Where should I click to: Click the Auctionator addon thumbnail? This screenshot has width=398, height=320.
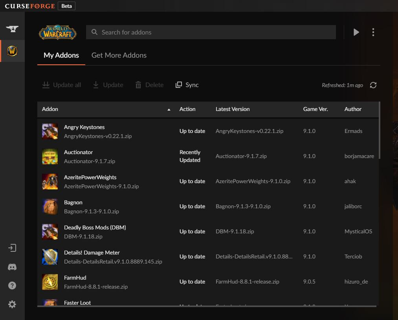click(x=50, y=156)
